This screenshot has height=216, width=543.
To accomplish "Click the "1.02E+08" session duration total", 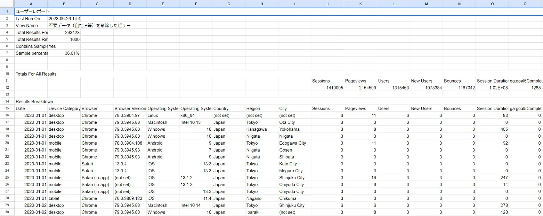I will click(492, 88).
